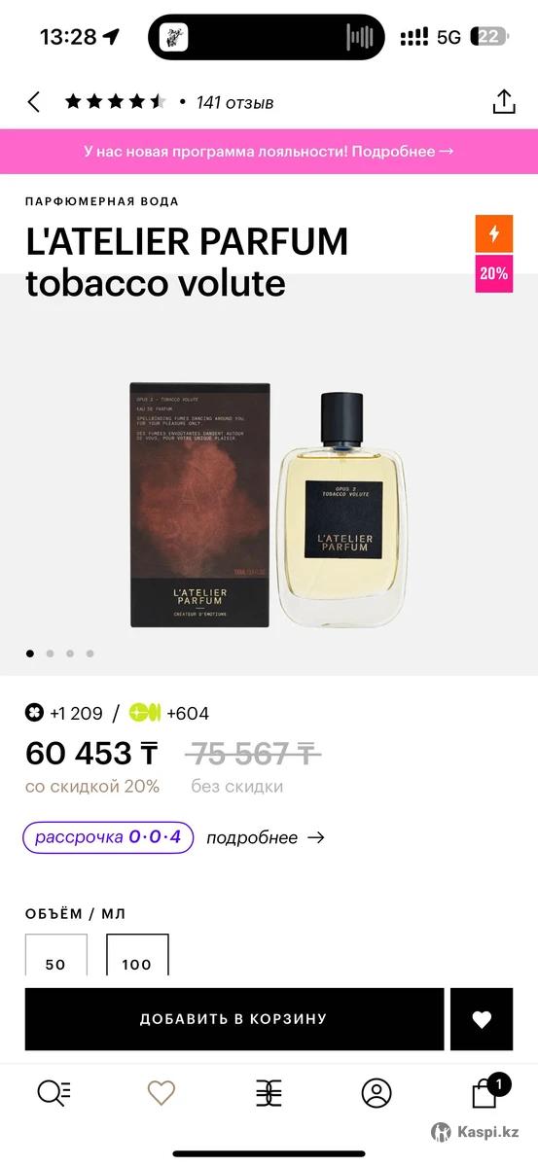Select the 50 ml volume option
The height and width of the screenshot is (1167, 538).
[56, 955]
